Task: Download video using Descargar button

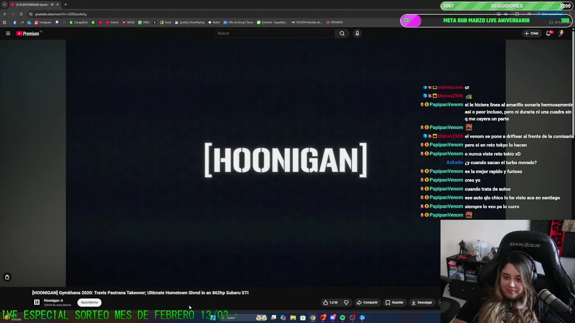Action: tap(422, 302)
